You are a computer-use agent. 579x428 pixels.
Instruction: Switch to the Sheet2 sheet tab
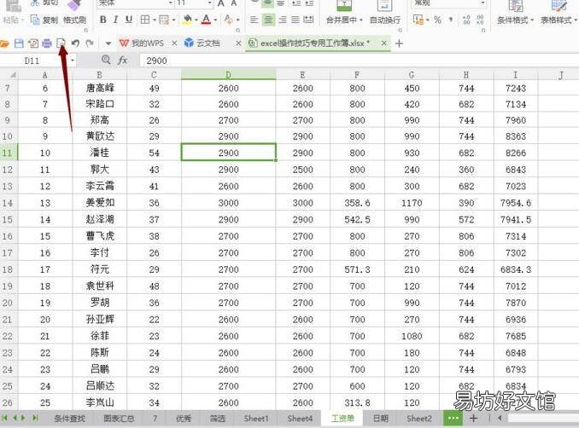[418, 419]
